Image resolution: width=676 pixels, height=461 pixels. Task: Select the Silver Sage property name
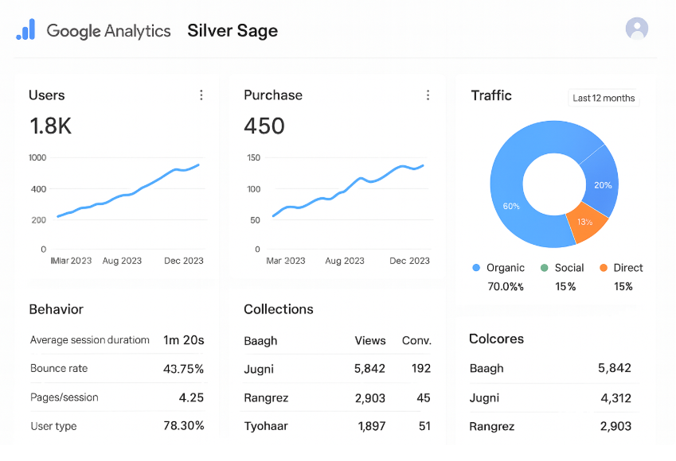232,31
